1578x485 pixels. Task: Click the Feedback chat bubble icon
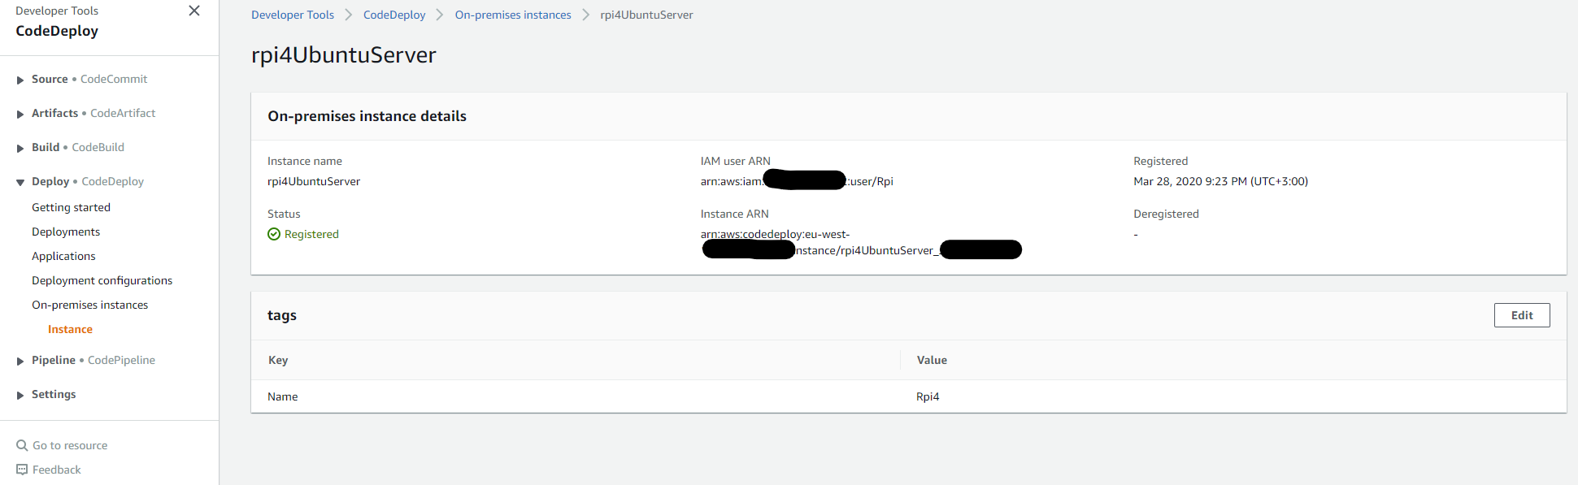click(22, 470)
